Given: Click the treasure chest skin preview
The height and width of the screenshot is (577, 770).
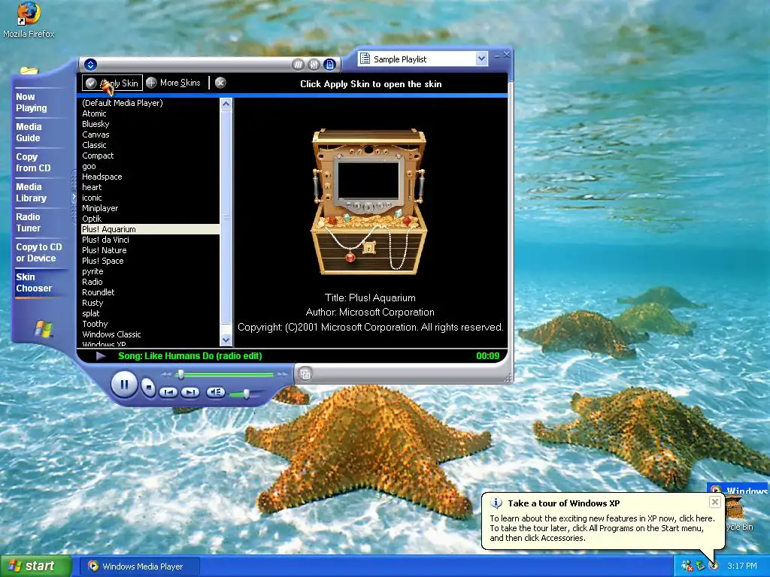Looking at the screenshot, I should [x=368, y=201].
